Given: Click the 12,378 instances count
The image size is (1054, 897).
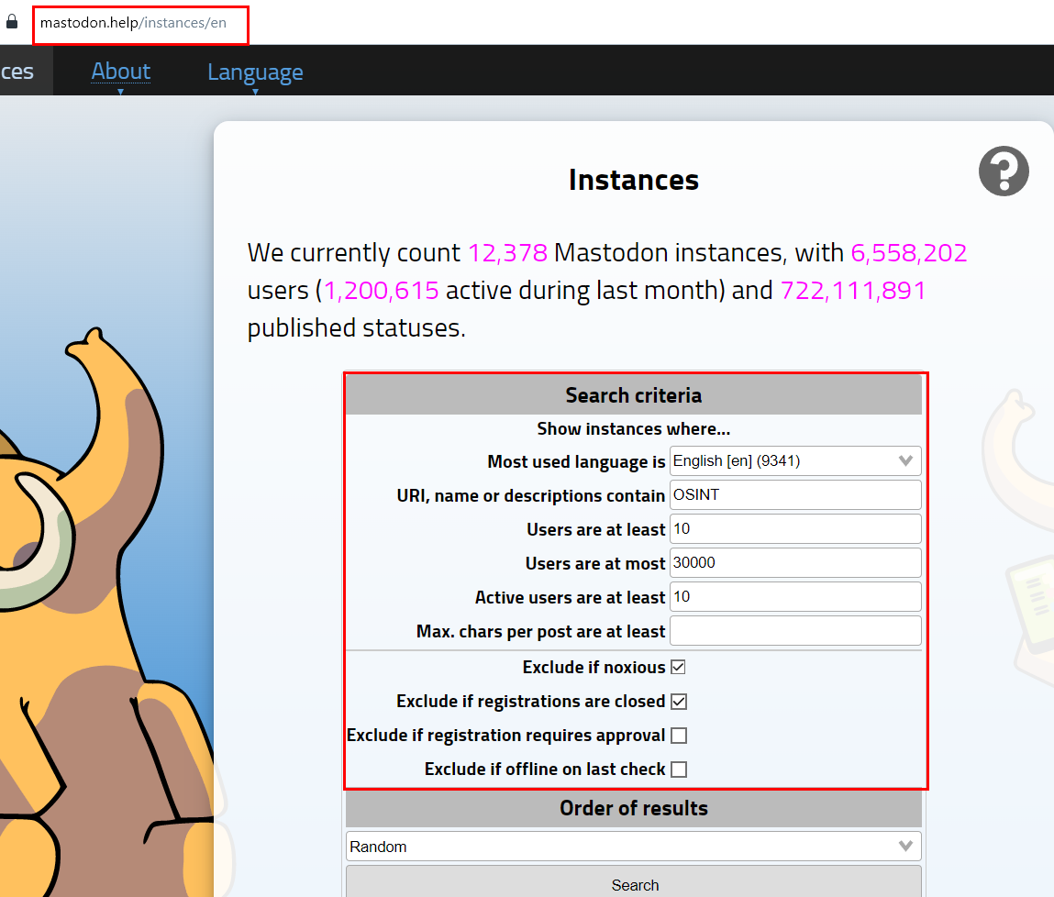Looking at the screenshot, I should click(x=507, y=253).
